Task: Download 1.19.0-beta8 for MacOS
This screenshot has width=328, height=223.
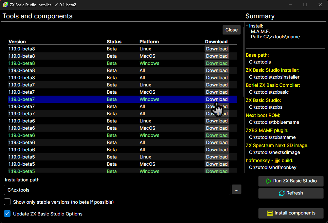Action: (x=217, y=56)
